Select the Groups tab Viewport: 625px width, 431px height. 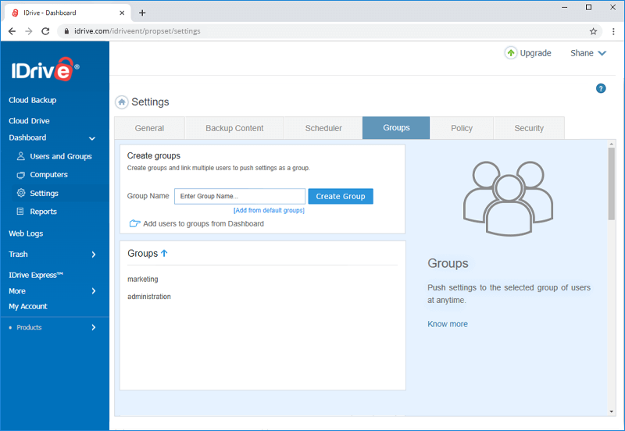pyautogui.click(x=396, y=128)
